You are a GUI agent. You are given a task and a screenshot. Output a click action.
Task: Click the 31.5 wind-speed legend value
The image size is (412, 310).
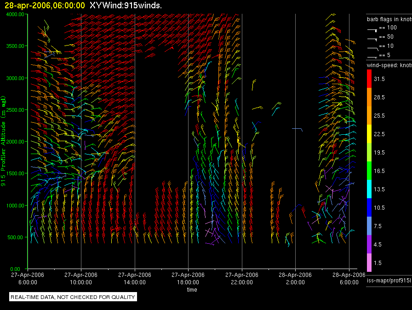tap(379, 79)
